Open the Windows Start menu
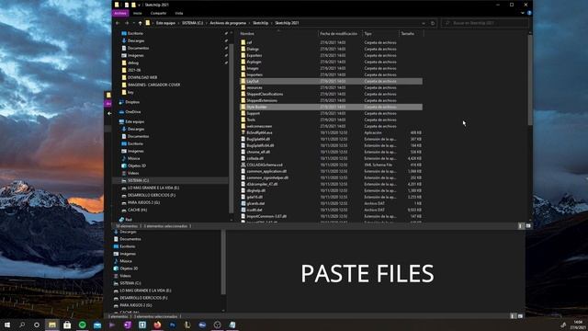This screenshot has width=588, height=331. click(x=7, y=325)
